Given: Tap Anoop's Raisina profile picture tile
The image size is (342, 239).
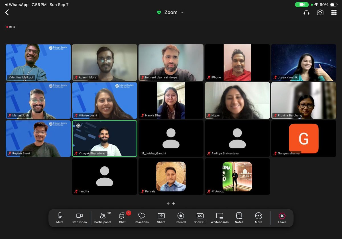Looking at the screenshot, I should pyautogui.click(x=237, y=177).
